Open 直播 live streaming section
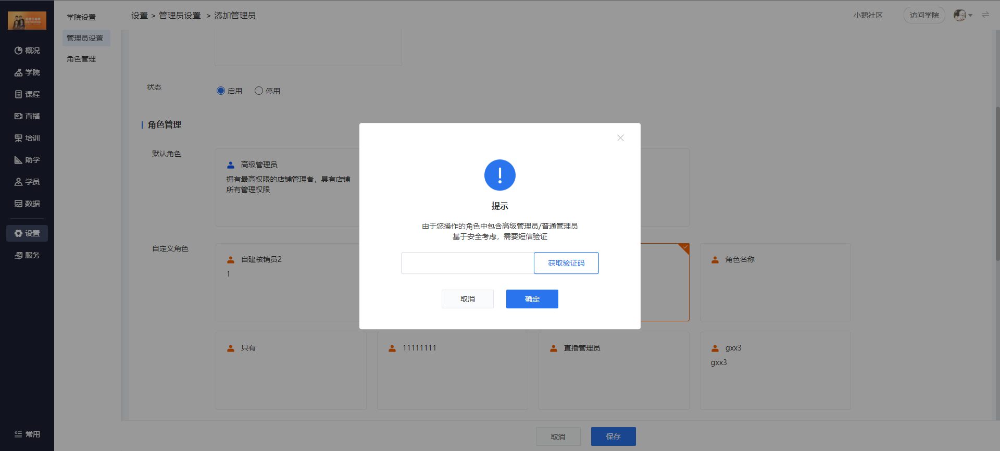 click(x=27, y=116)
